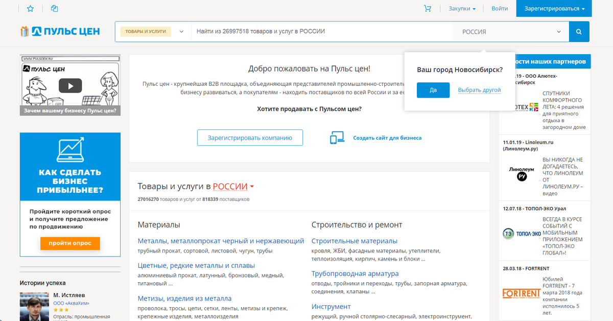Confirm city with the Да button
Viewport: 613px width, 321px height.
433,90
